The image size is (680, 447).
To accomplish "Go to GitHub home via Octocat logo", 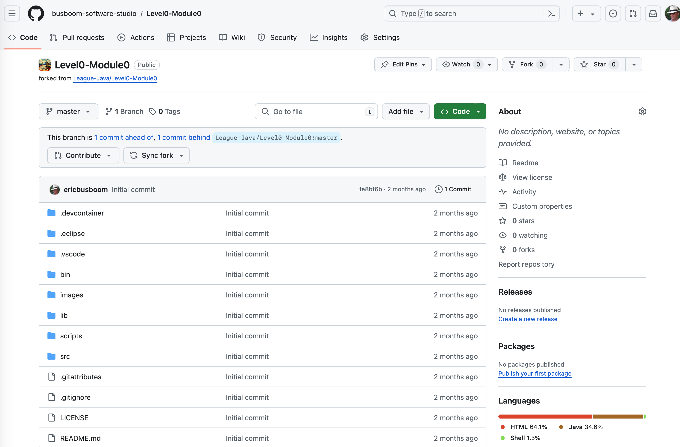I will coord(36,13).
